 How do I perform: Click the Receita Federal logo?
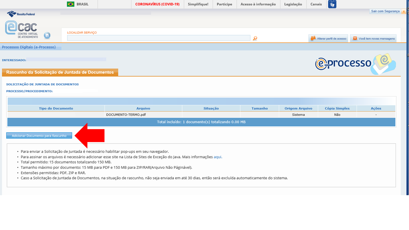21,14
